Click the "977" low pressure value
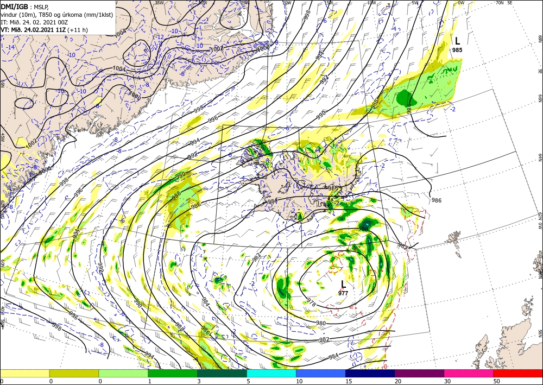Image resolution: width=543 pixels, height=385 pixels. [x=343, y=293]
